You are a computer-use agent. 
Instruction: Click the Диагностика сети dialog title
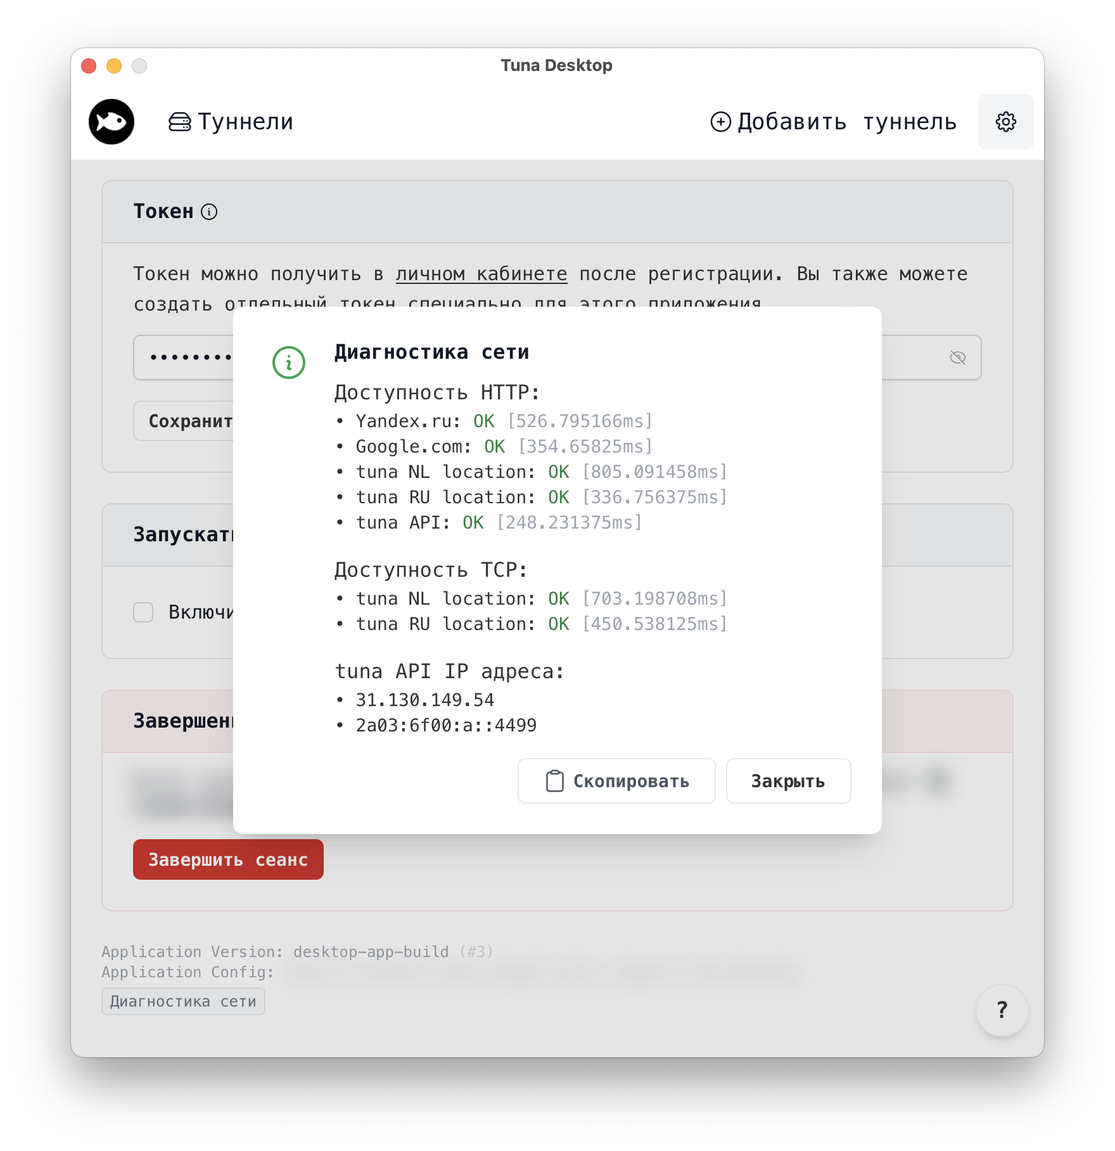[x=431, y=352]
